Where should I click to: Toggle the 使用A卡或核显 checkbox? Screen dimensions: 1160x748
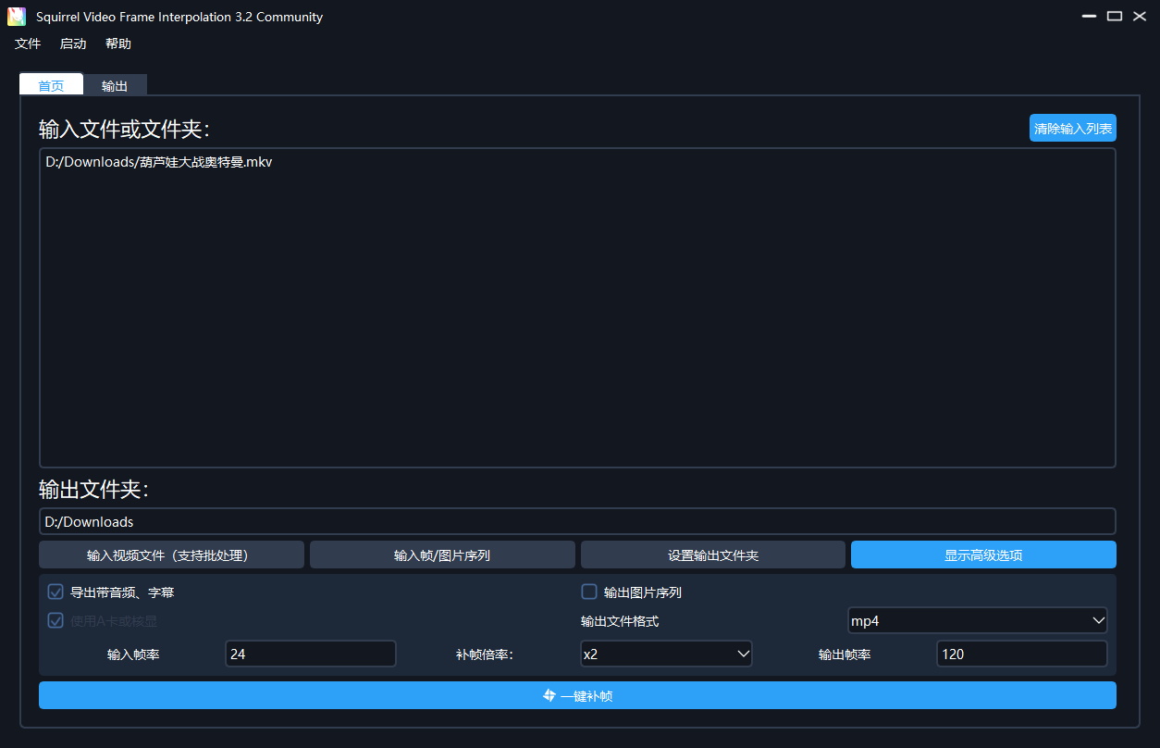click(x=56, y=621)
